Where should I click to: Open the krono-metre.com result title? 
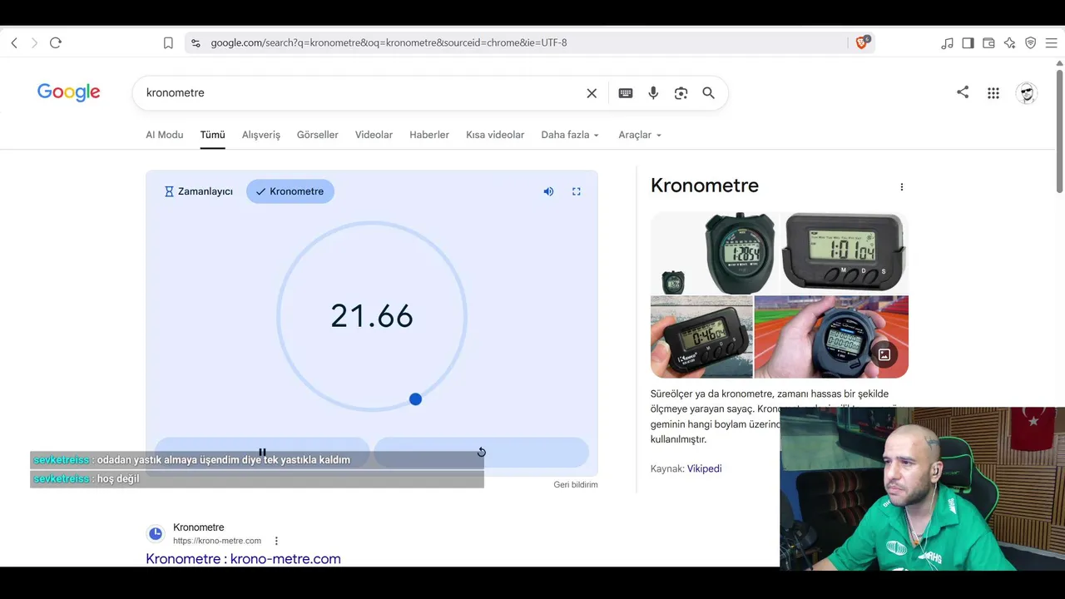click(243, 559)
